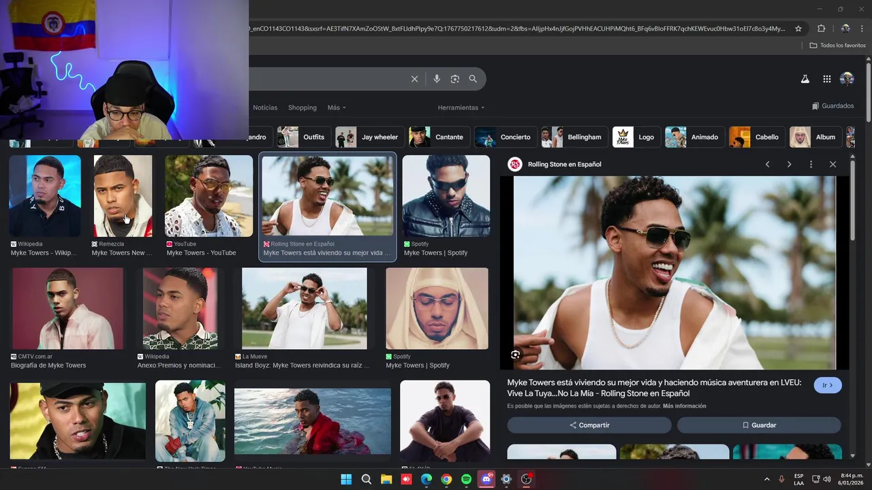Open the Remezcla Myke Towers New thumbnail
The height and width of the screenshot is (490, 872).
tap(123, 196)
